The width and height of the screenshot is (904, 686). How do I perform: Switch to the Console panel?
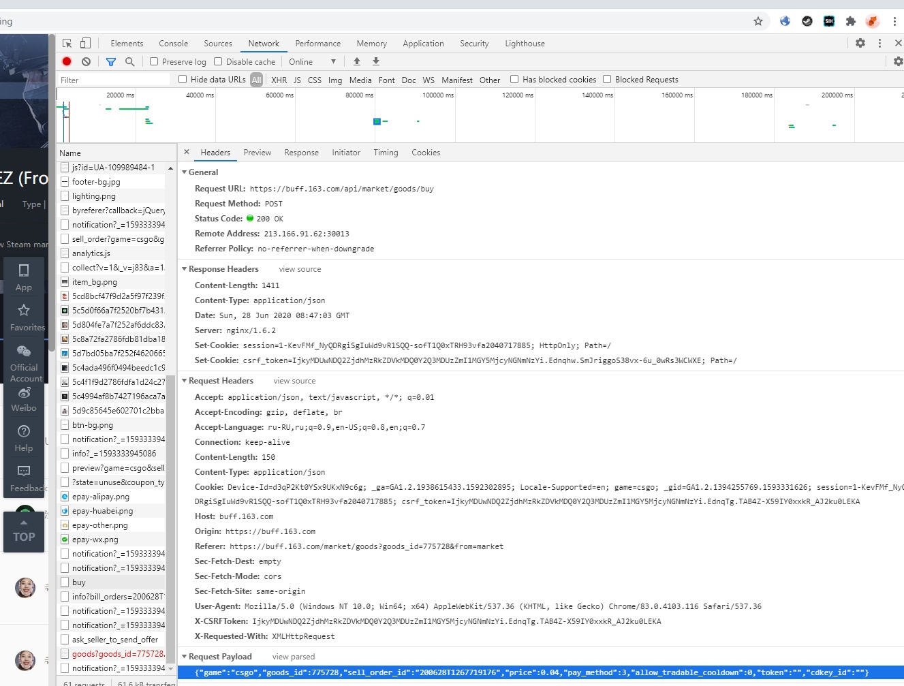(x=174, y=44)
